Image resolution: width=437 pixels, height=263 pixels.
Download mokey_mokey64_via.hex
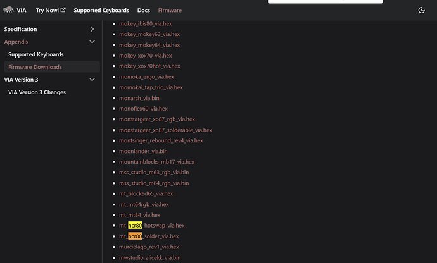tap(149, 45)
